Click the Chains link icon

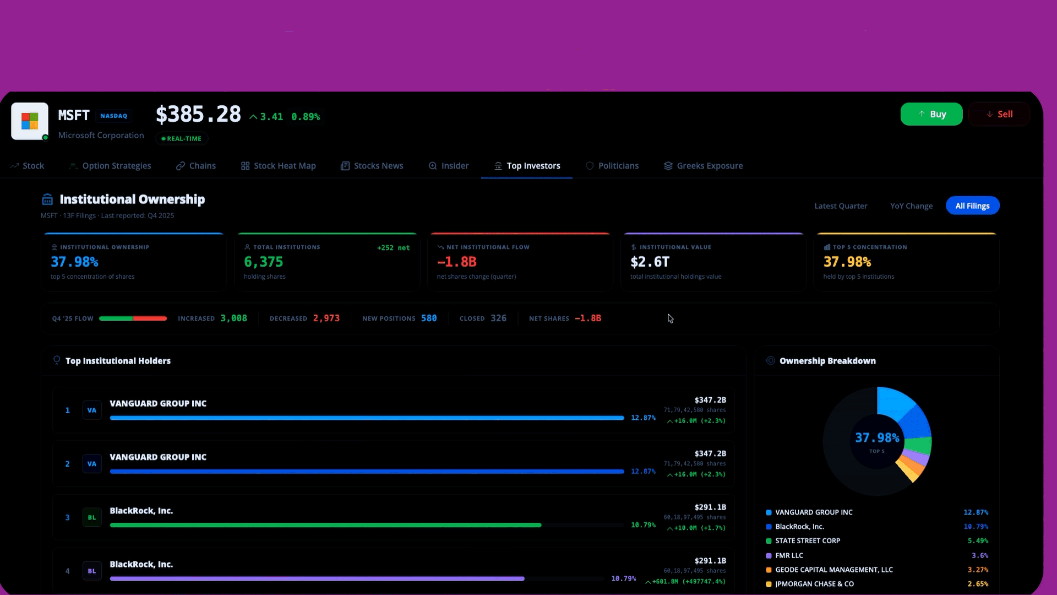(x=180, y=166)
